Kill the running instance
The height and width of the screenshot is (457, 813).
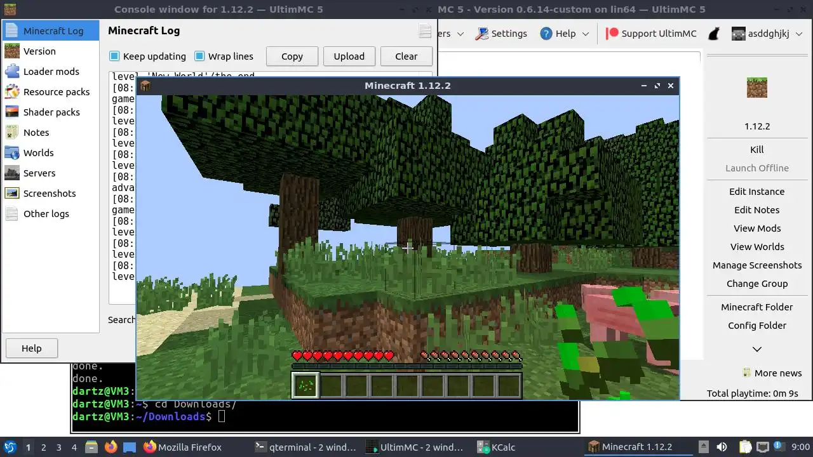tap(757, 150)
